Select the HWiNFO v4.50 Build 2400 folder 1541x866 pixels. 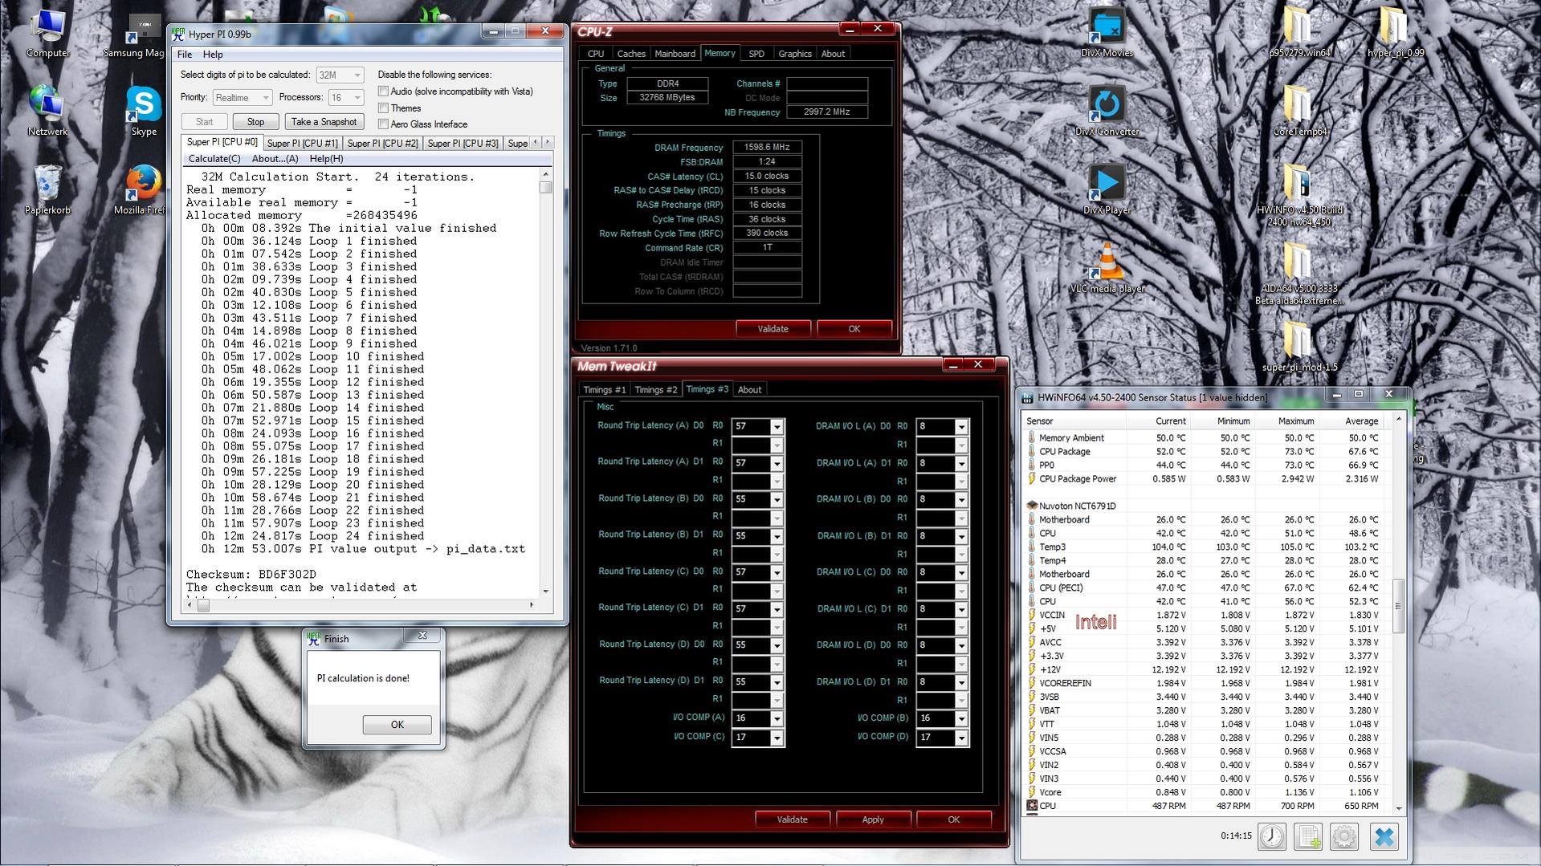pos(1298,195)
